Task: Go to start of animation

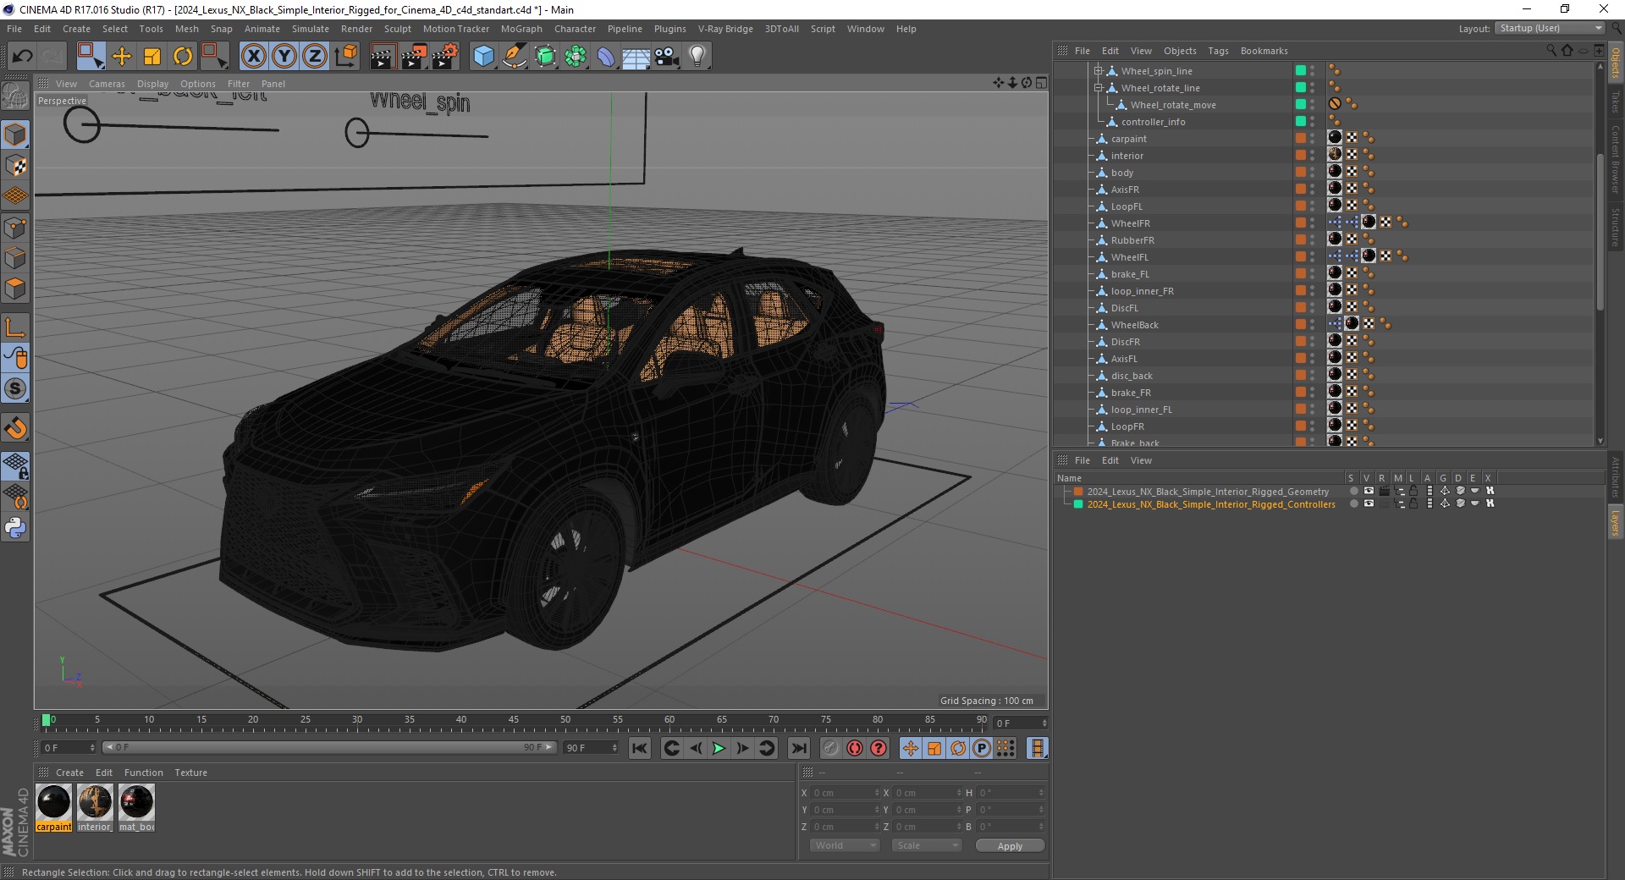Action: tap(640, 748)
